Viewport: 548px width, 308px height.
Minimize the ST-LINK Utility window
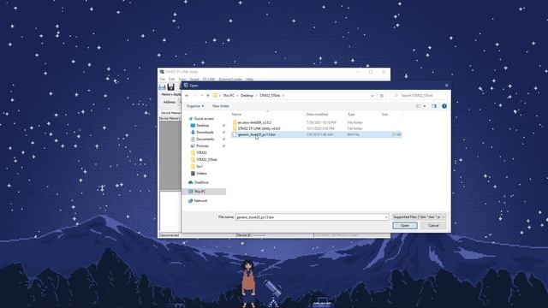point(358,72)
